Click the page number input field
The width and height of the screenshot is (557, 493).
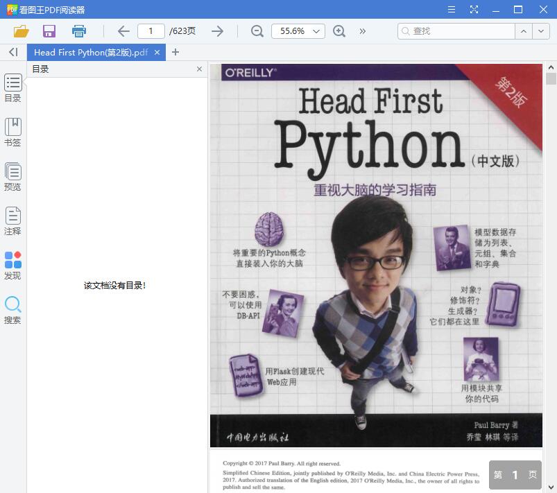(x=151, y=31)
